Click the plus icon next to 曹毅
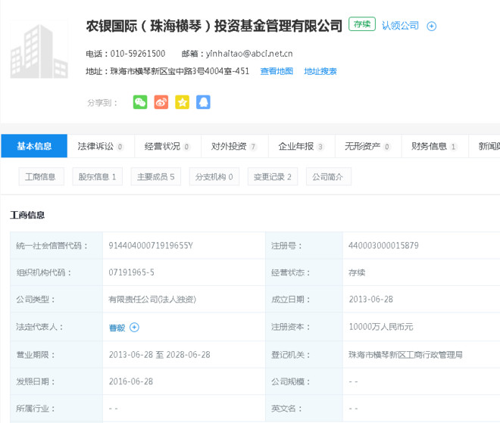500x423 pixels. coord(134,327)
